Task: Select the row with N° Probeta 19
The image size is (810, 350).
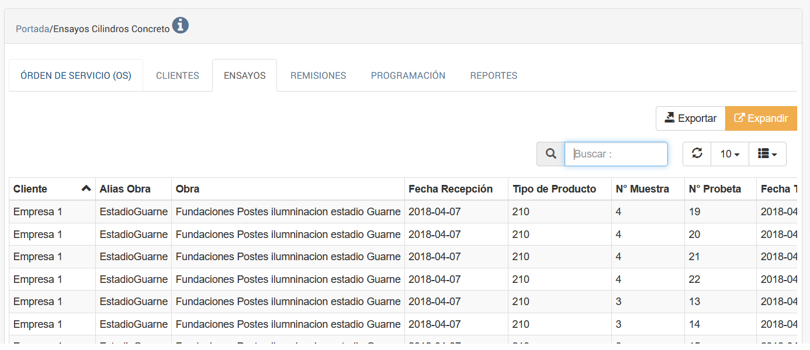Action: [x=694, y=212]
